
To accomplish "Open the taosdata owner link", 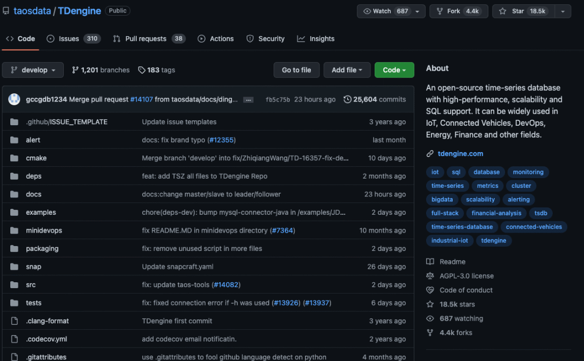I will pyautogui.click(x=32, y=11).
